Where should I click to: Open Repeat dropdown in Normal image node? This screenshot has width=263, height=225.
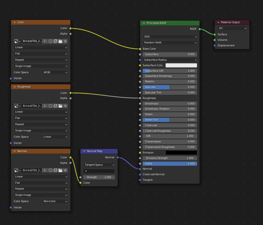click(x=41, y=189)
